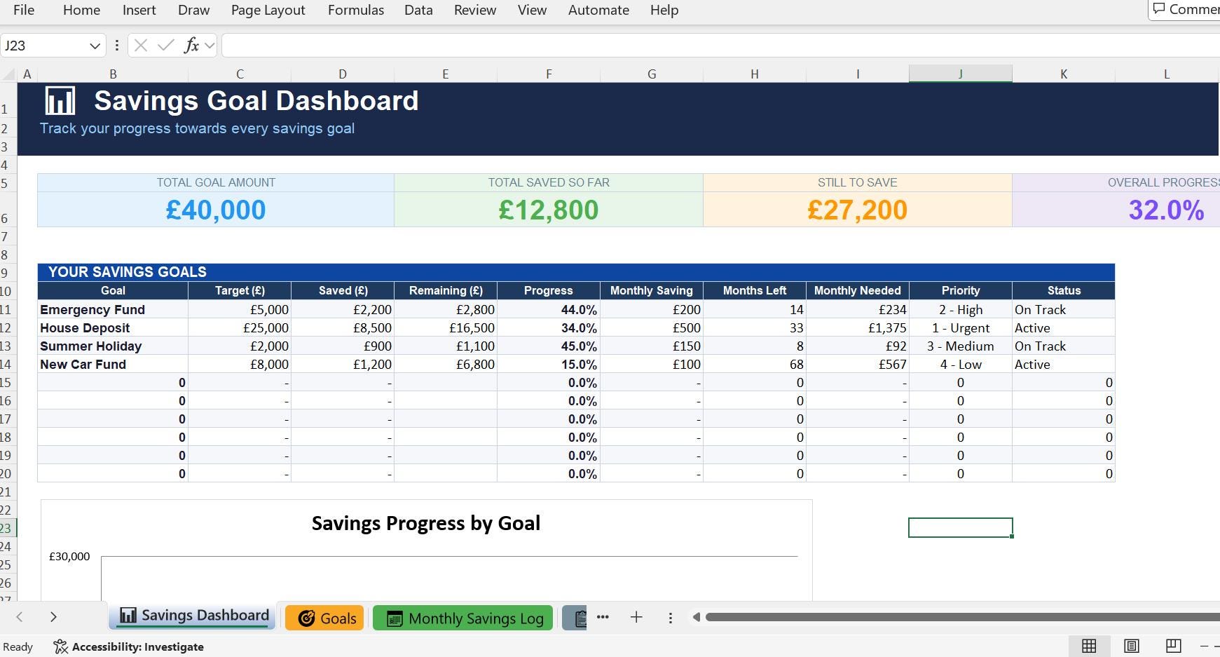Open the Page Layout tab

[x=268, y=10]
